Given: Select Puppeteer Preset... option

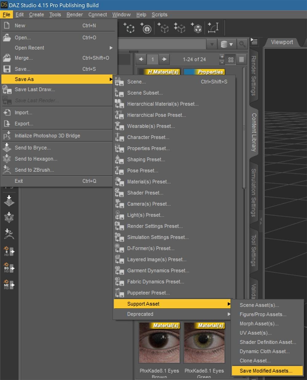Looking at the screenshot, I should point(174,293).
